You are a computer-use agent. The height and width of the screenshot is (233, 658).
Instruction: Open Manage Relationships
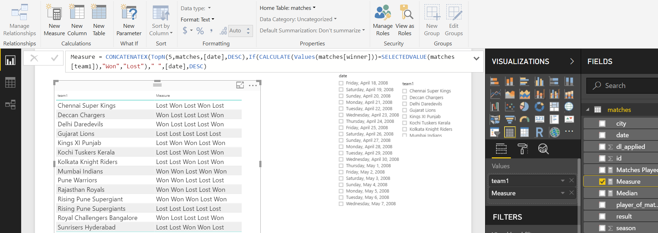(x=19, y=20)
